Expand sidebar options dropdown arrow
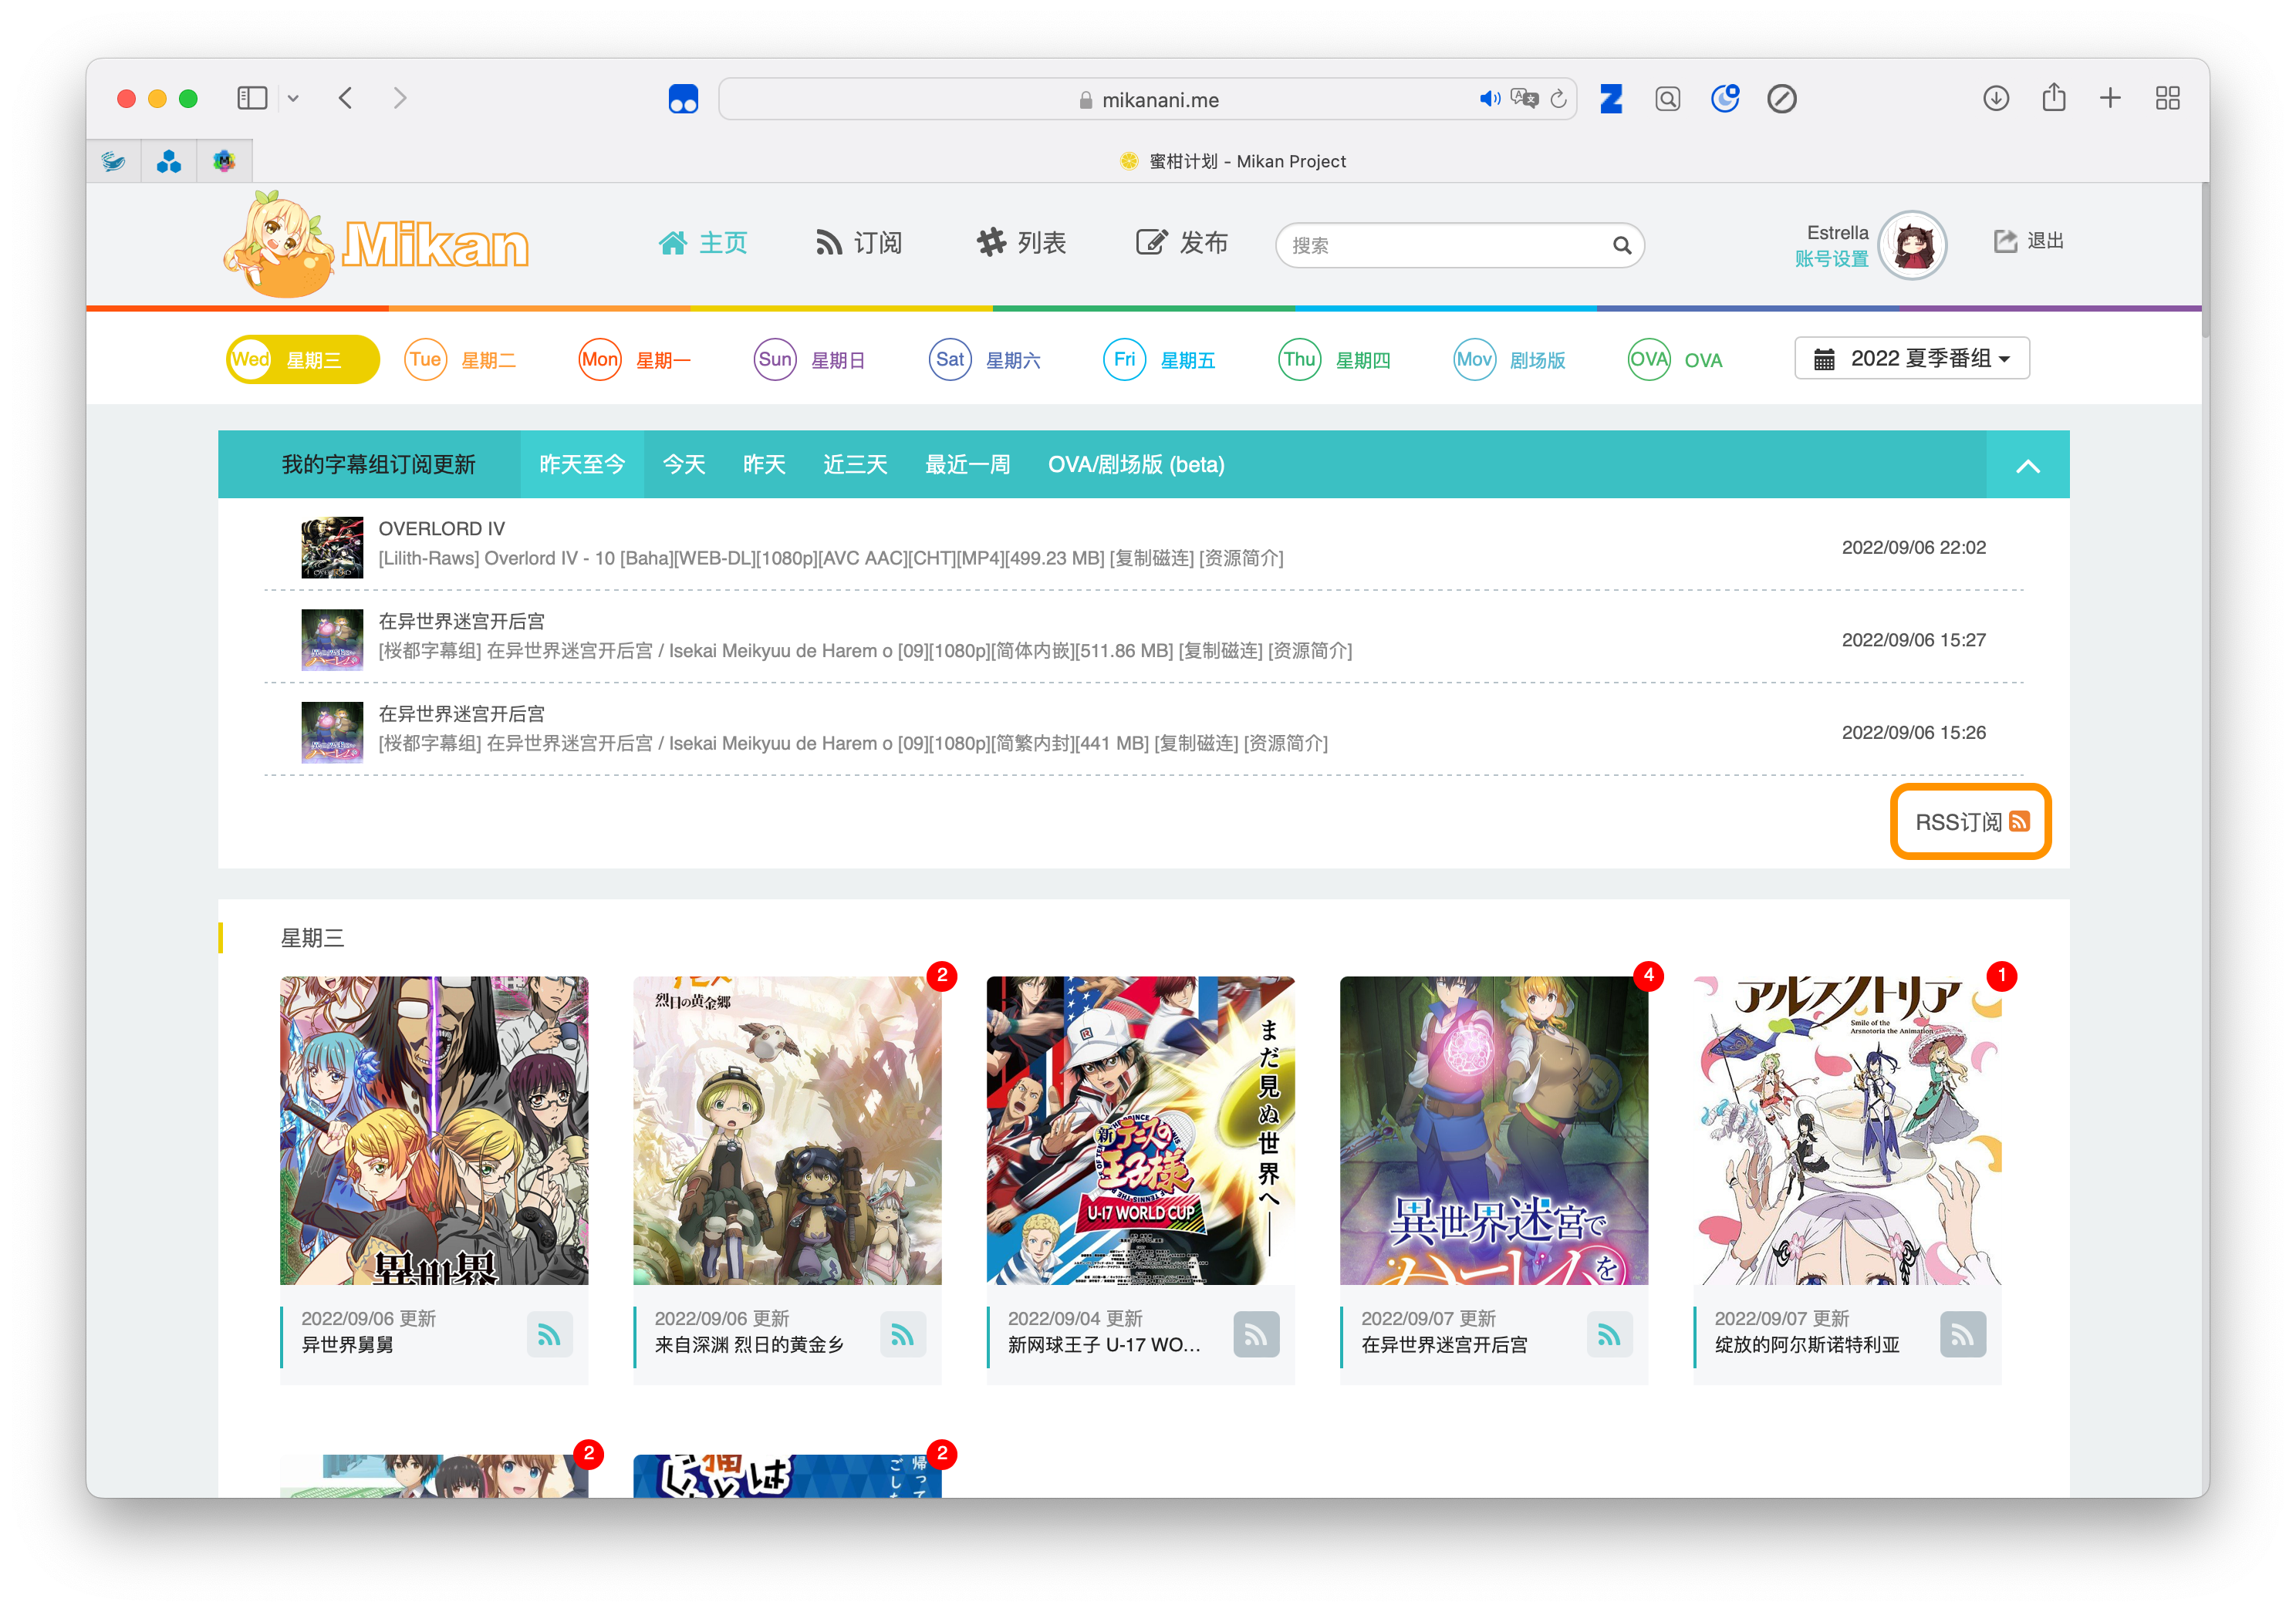The image size is (2296, 1612). click(293, 98)
